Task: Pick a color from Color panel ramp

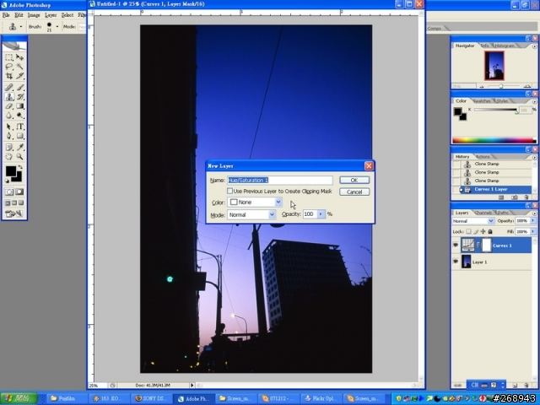Action: tap(494, 140)
